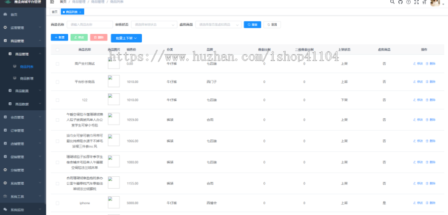Click 修改 for 商户支付测试 row

(x=418, y=64)
